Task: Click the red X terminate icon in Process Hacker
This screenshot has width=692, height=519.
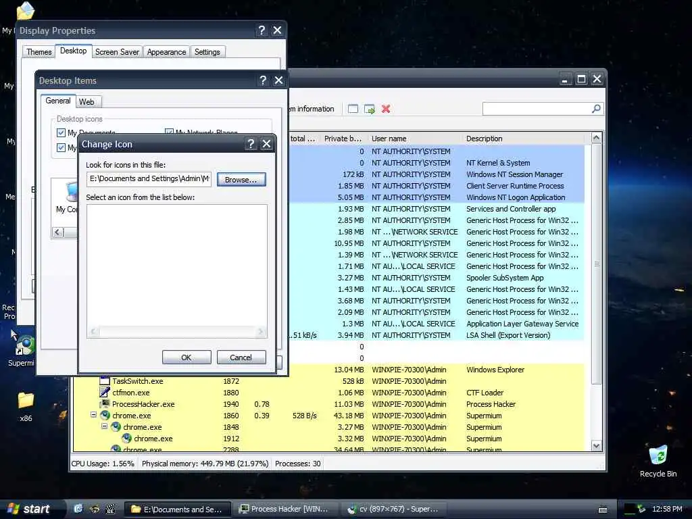Action: tap(386, 109)
